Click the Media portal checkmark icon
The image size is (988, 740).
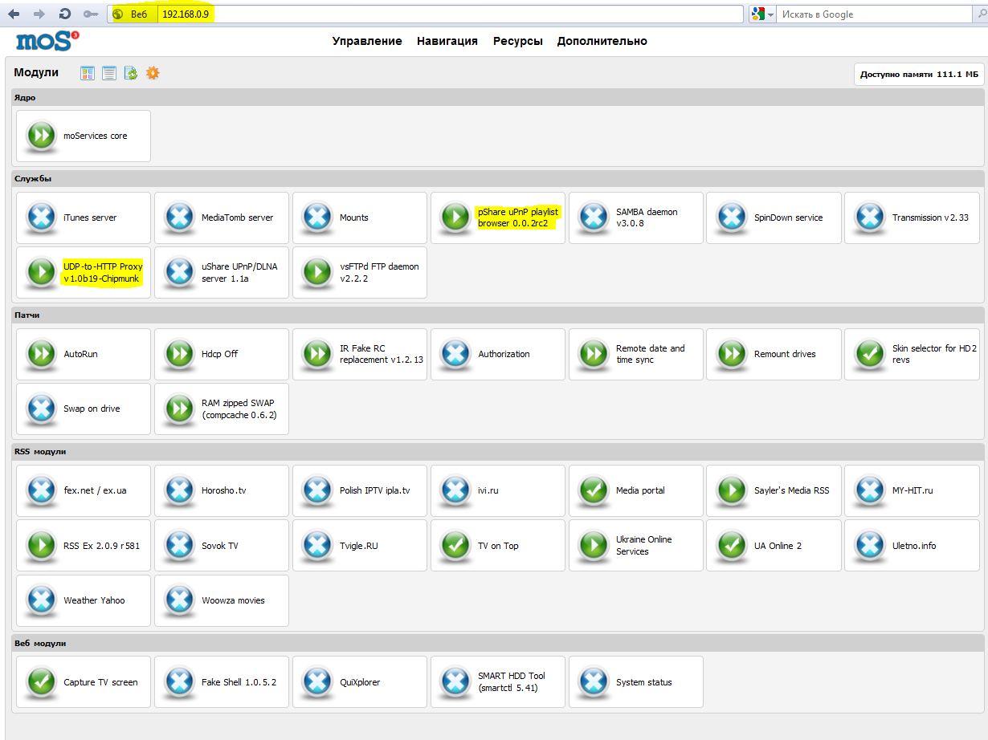594,490
